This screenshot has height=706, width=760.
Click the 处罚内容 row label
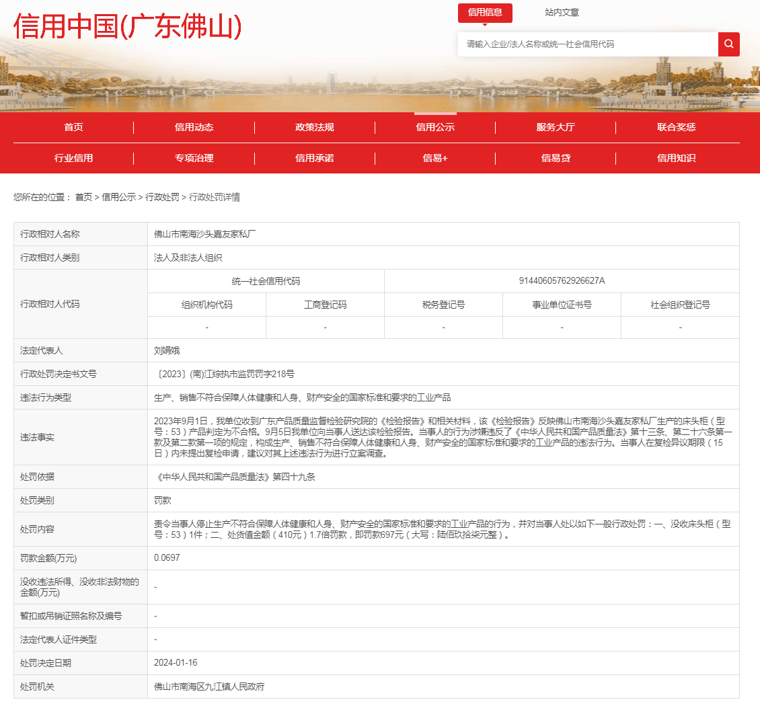pyautogui.click(x=37, y=530)
